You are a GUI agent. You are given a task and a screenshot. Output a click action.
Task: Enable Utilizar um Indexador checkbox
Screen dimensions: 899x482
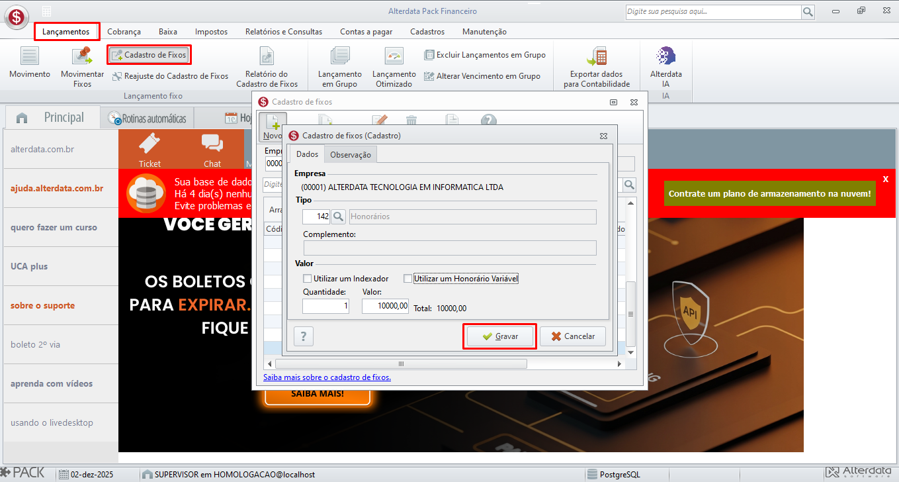tap(307, 279)
